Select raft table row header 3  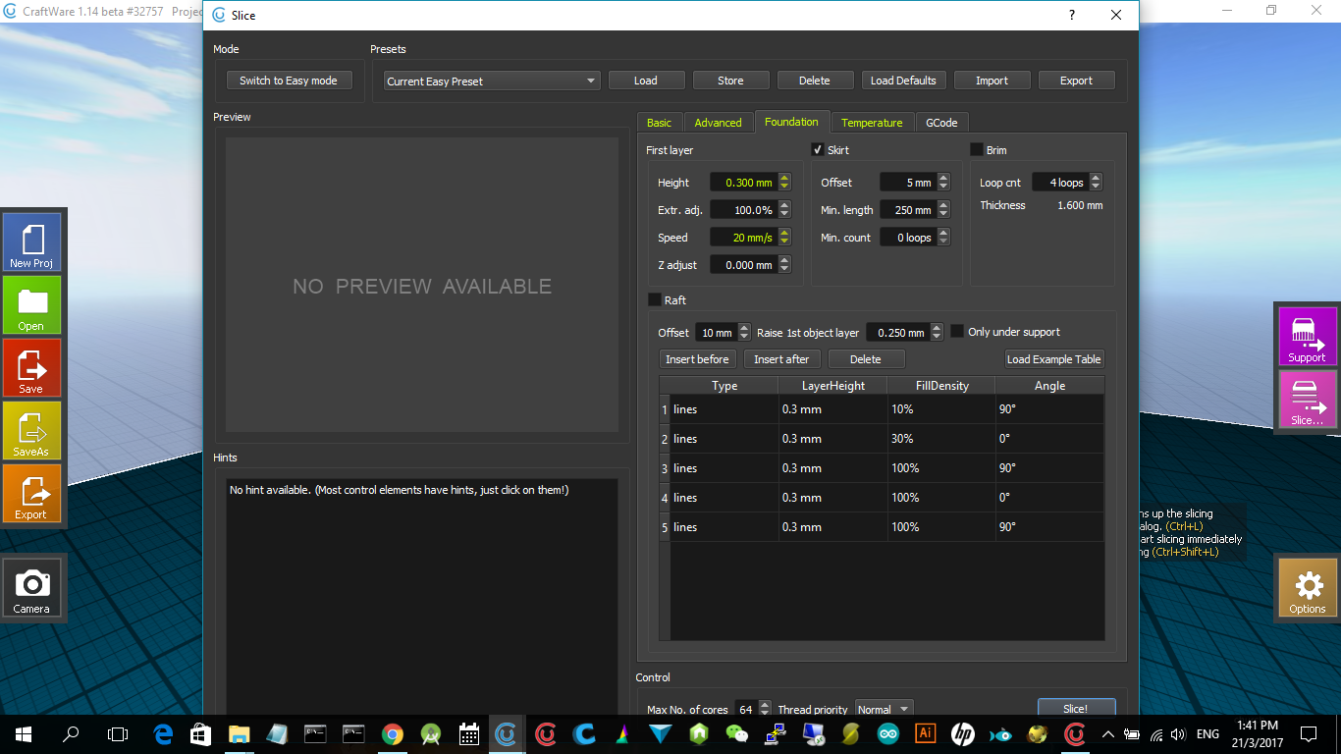(x=665, y=468)
